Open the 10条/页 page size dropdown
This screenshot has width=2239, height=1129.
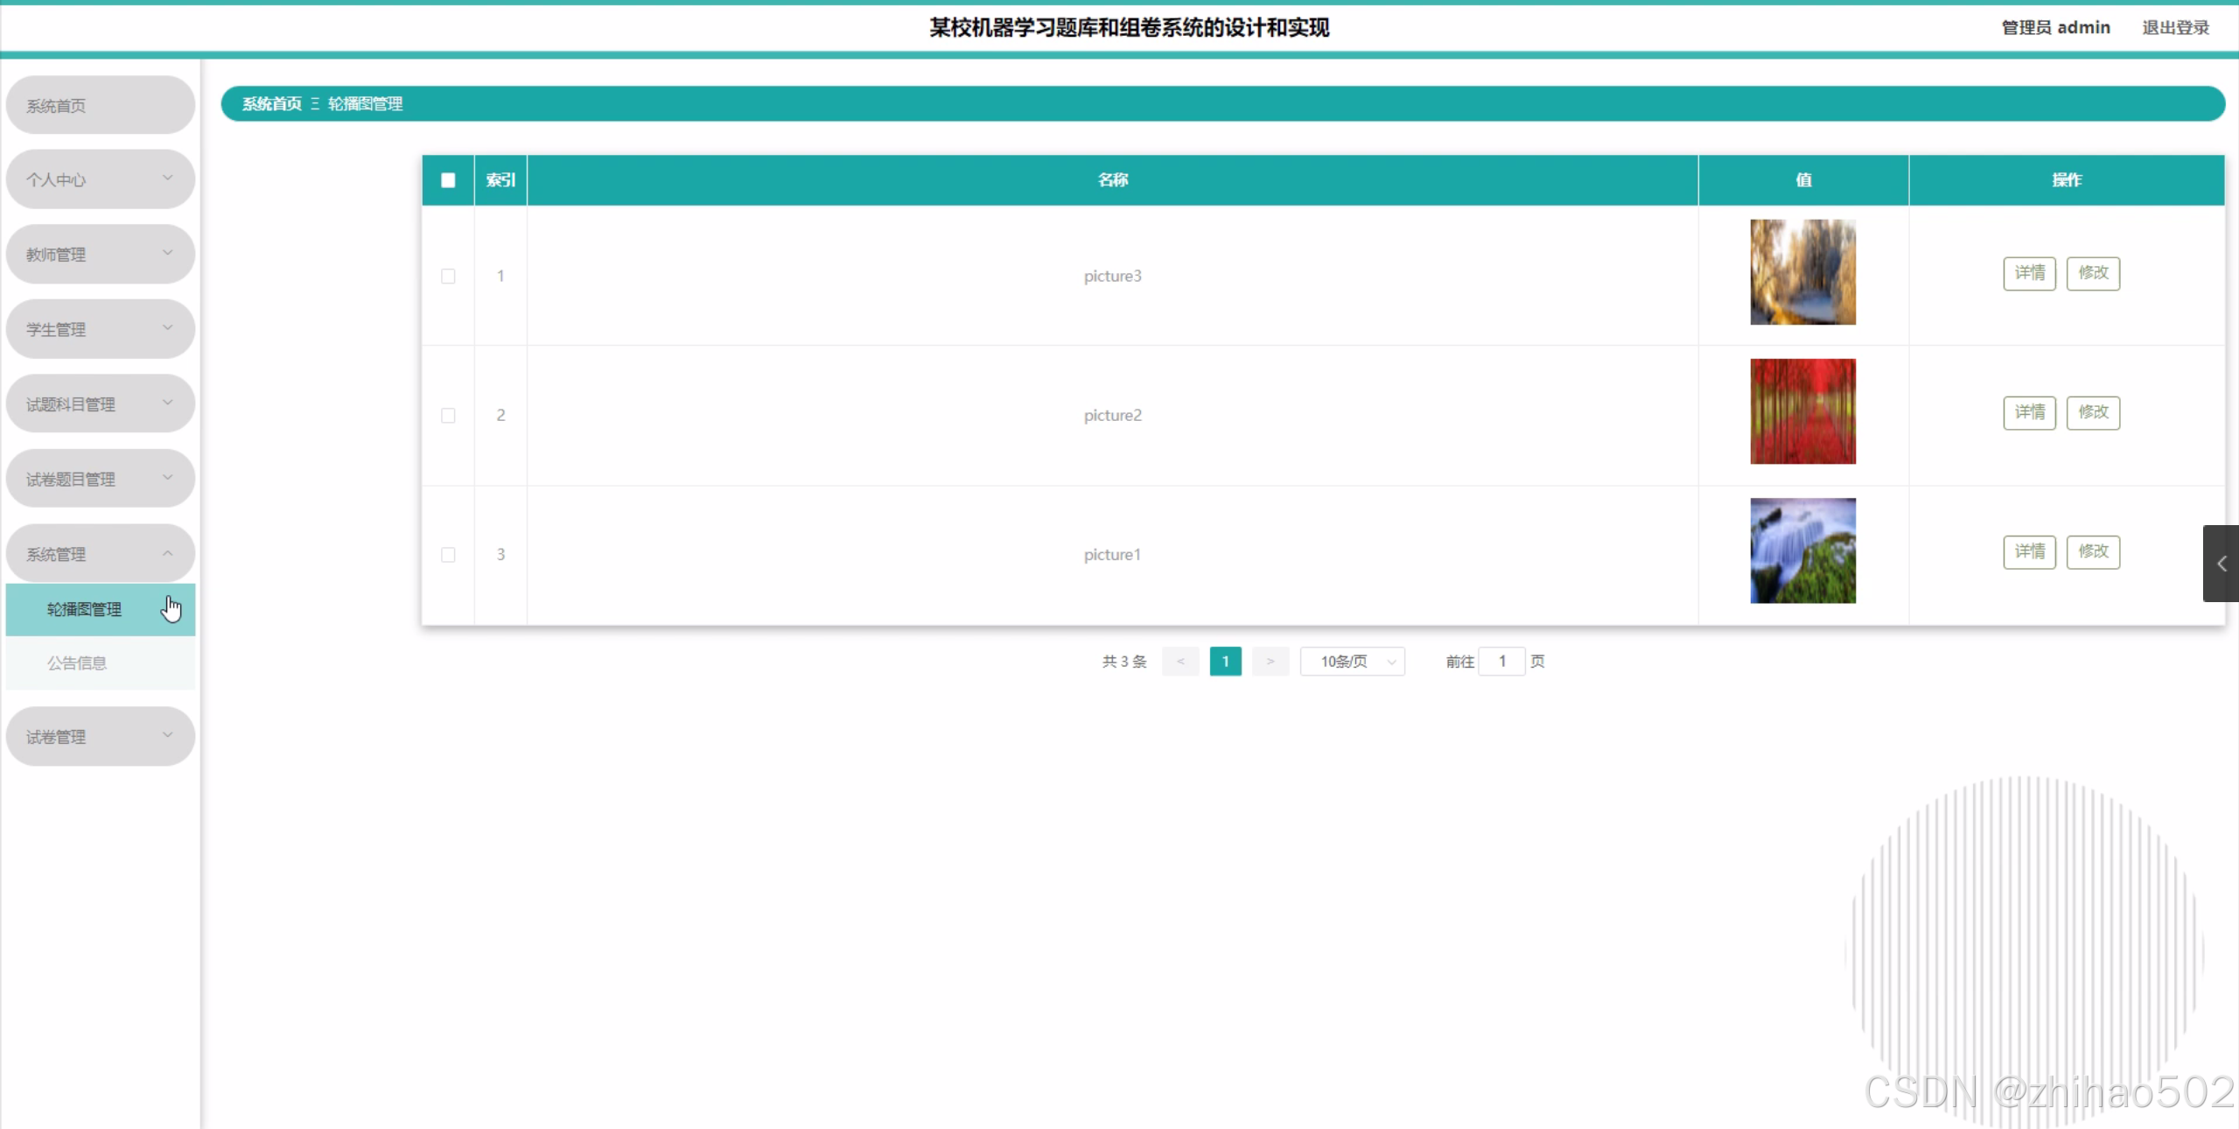coord(1352,662)
